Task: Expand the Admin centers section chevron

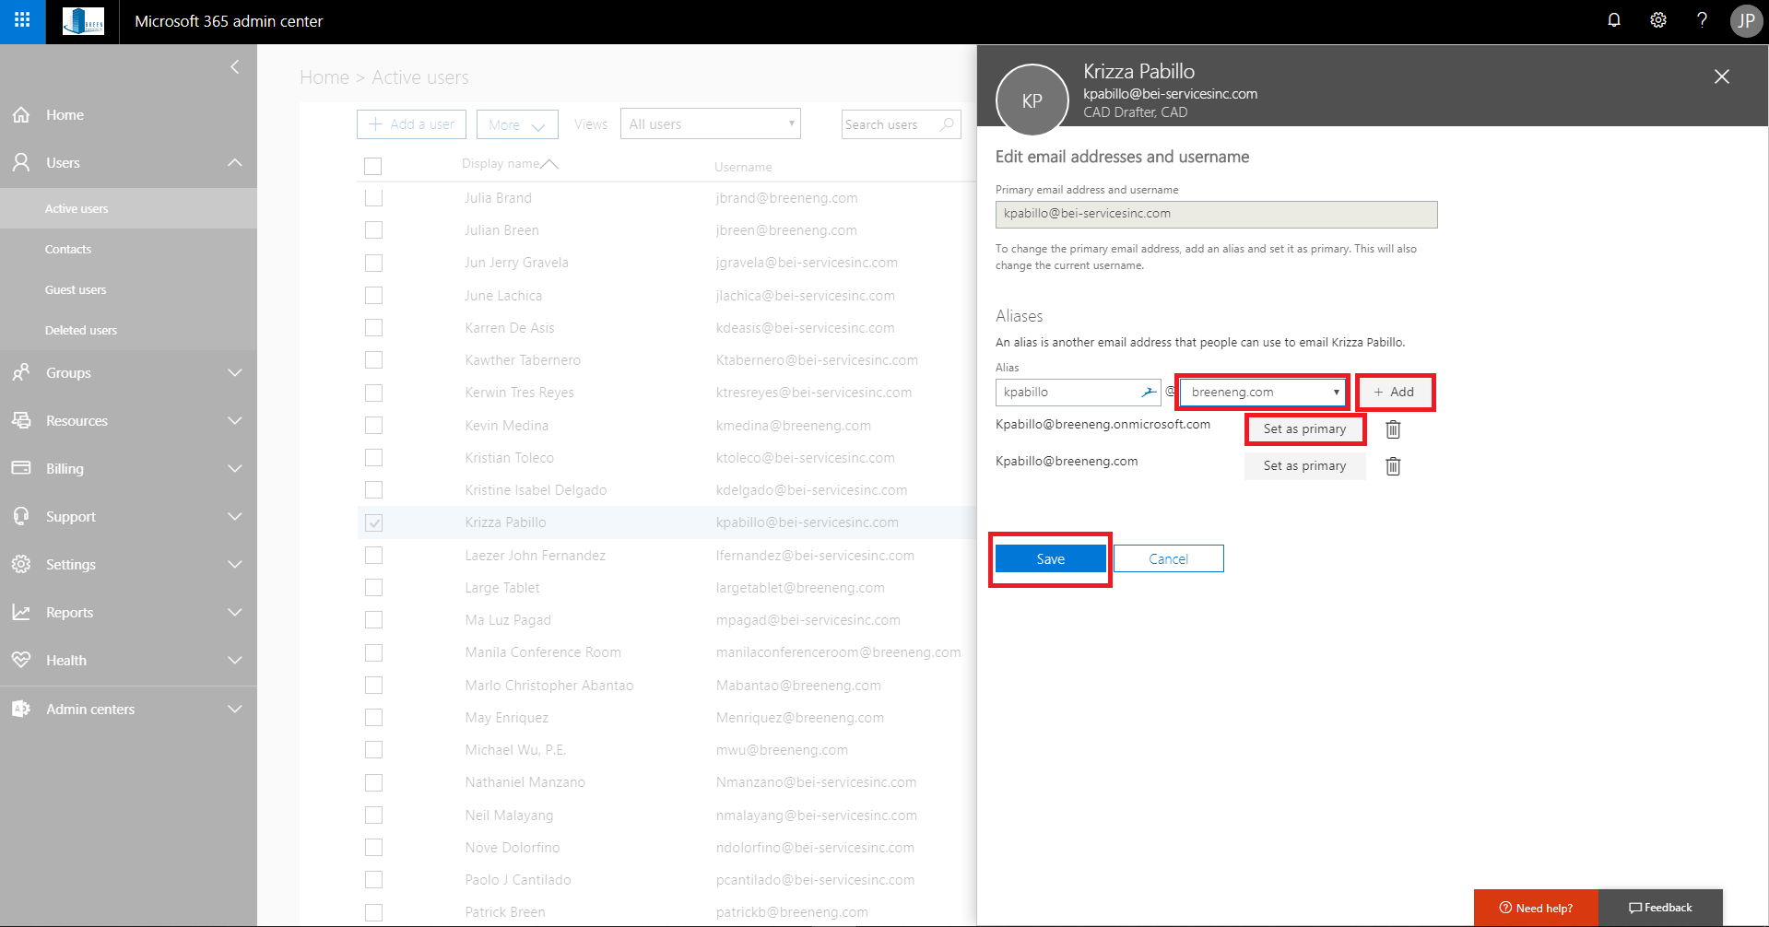Action: (235, 709)
